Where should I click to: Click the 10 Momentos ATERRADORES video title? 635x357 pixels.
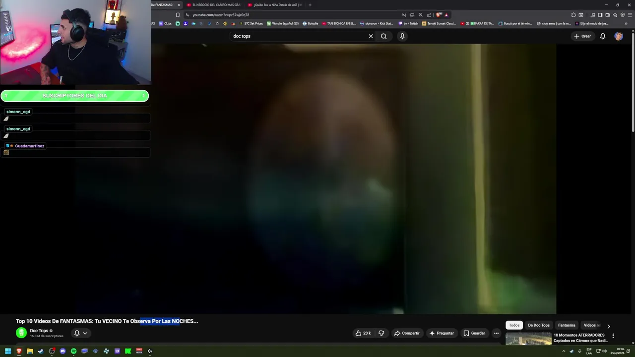(x=580, y=338)
